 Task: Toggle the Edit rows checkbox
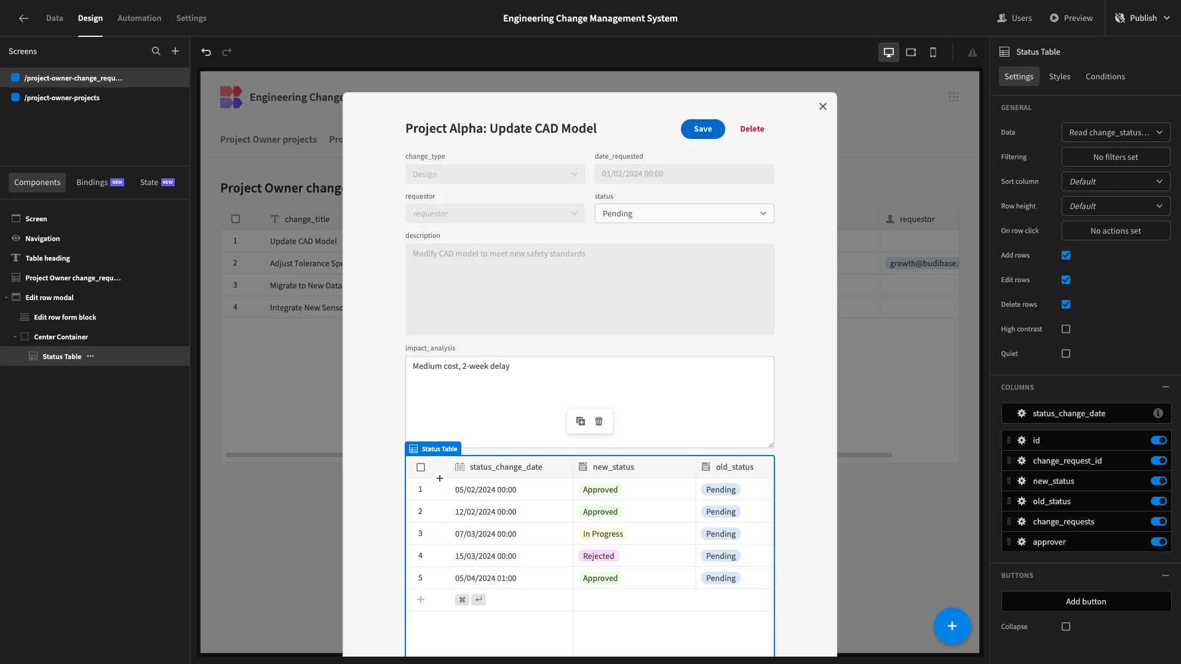tap(1066, 280)
